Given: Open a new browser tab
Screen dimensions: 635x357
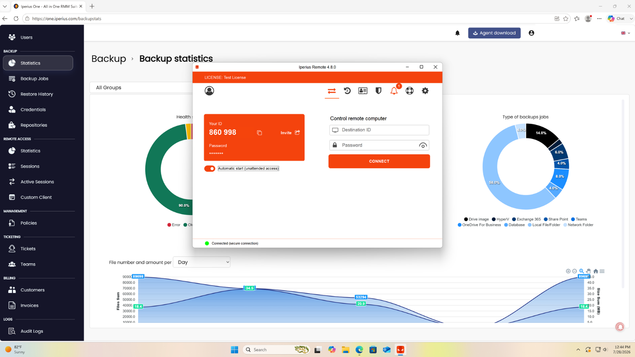Looking at the screenshot, I should pos(92,6).
